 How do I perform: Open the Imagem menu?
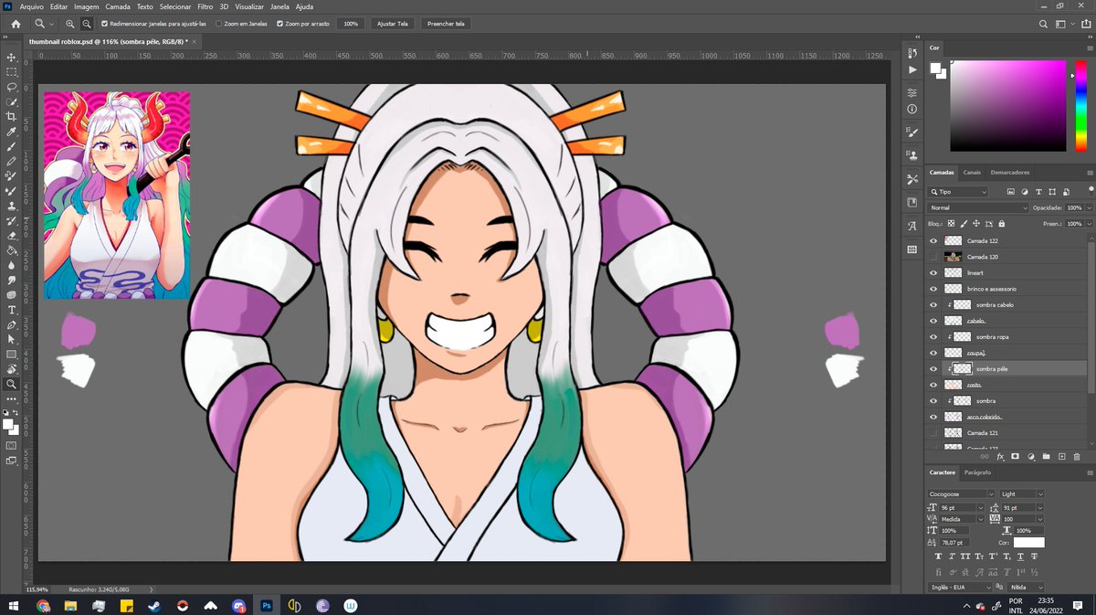87,6
